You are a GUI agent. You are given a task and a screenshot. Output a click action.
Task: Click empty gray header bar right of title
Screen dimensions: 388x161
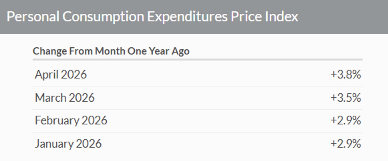tap(343, 17)
